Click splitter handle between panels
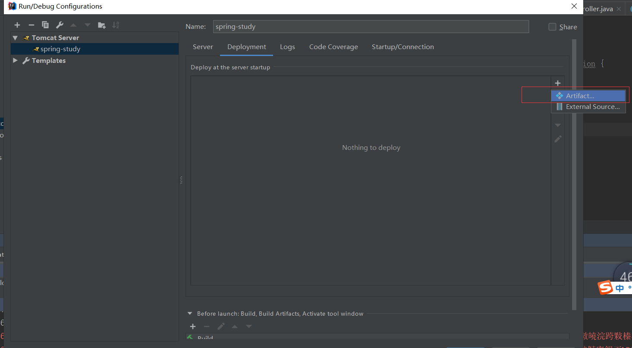 pyautogui.click(x=181, y=180)
